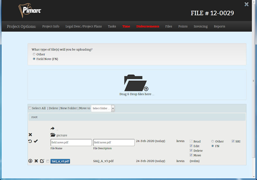
Task: Undo edits on field notes.pdf row
Action: (30, 141)
